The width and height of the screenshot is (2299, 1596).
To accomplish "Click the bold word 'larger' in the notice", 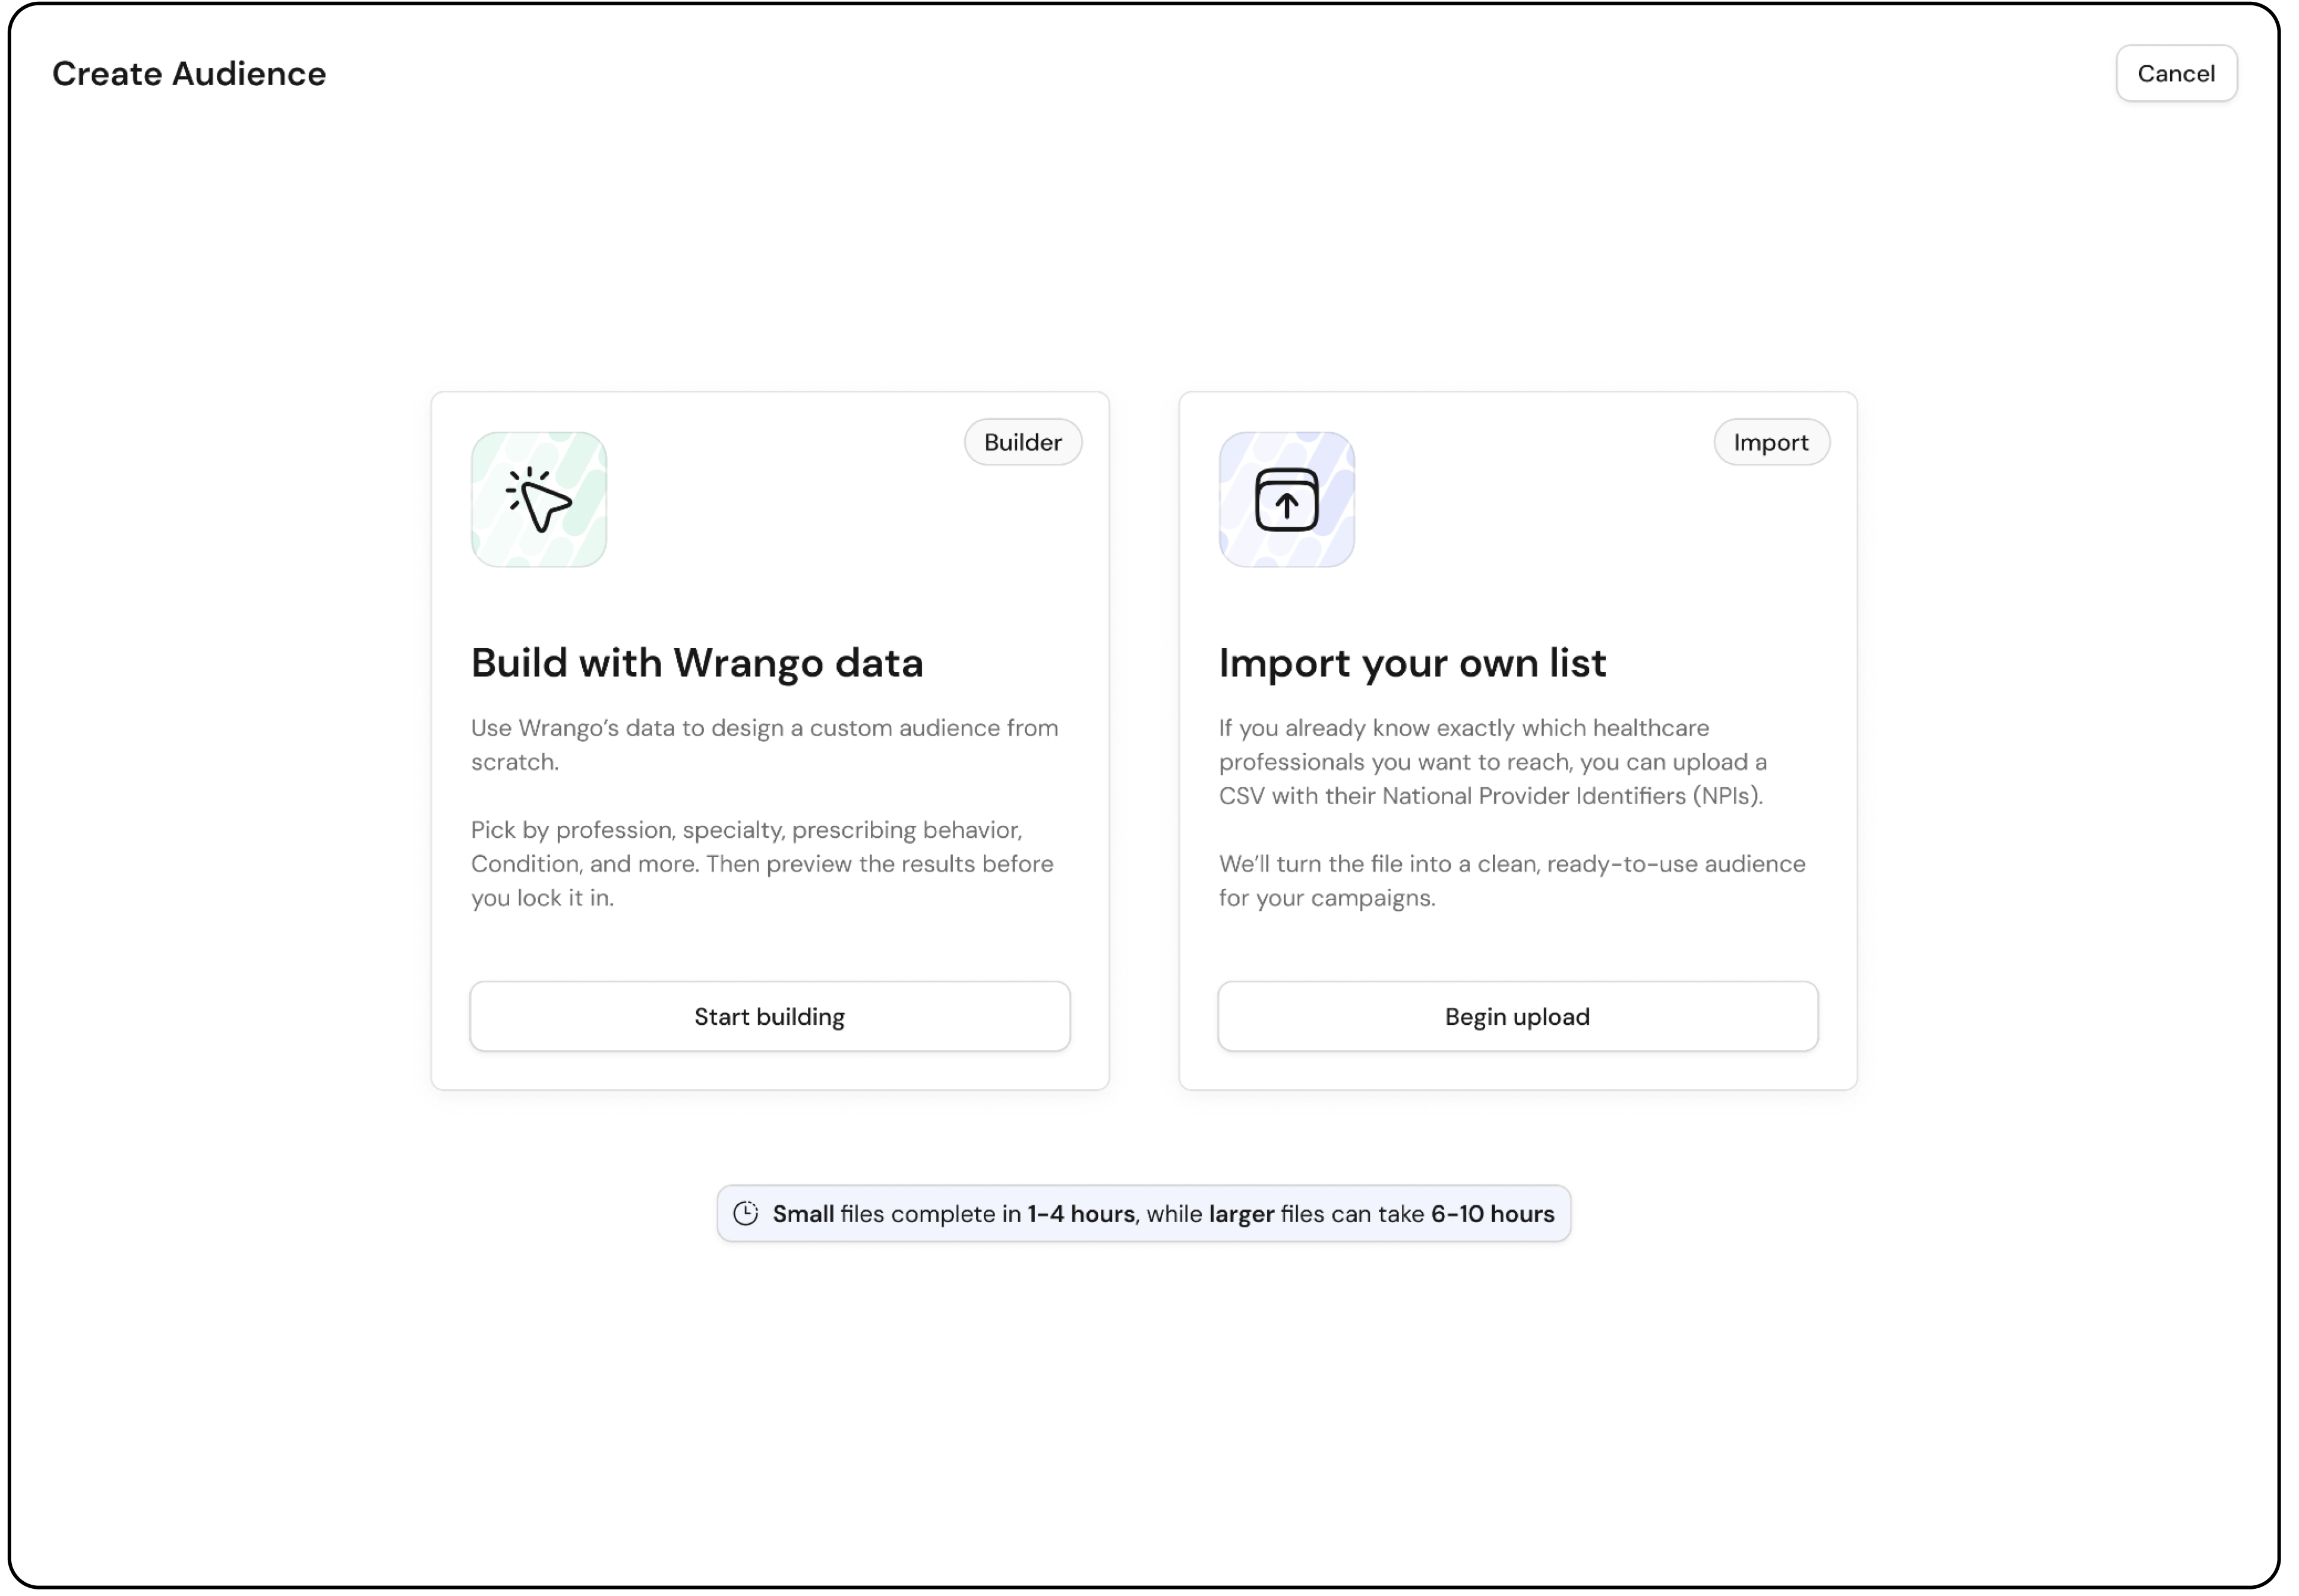I will [x=1240, y=1213].
